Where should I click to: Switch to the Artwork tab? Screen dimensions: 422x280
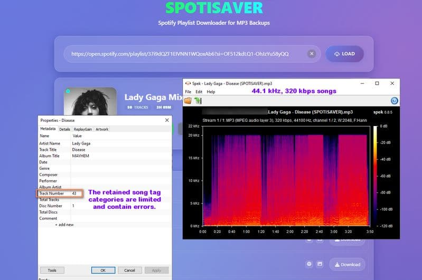click(102, 129)
